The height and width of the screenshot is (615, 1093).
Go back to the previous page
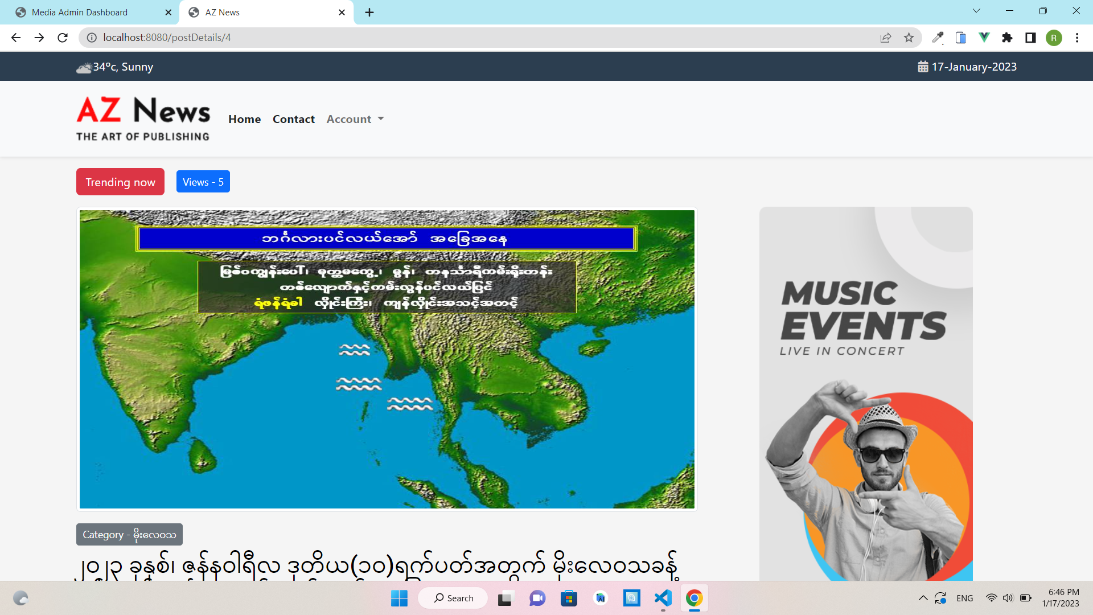click(16, 38)
